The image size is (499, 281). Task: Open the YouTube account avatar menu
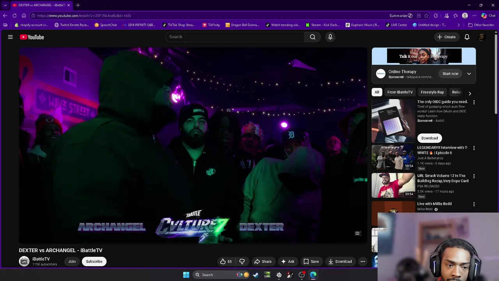pos(482,37)
